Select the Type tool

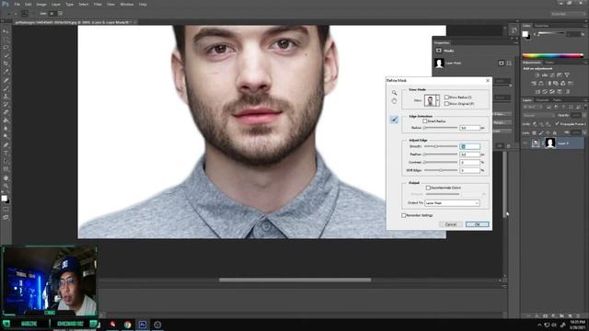(6, 154)
